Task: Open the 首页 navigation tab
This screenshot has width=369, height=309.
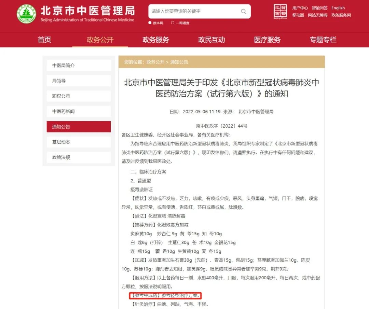Action: [44, 40]
